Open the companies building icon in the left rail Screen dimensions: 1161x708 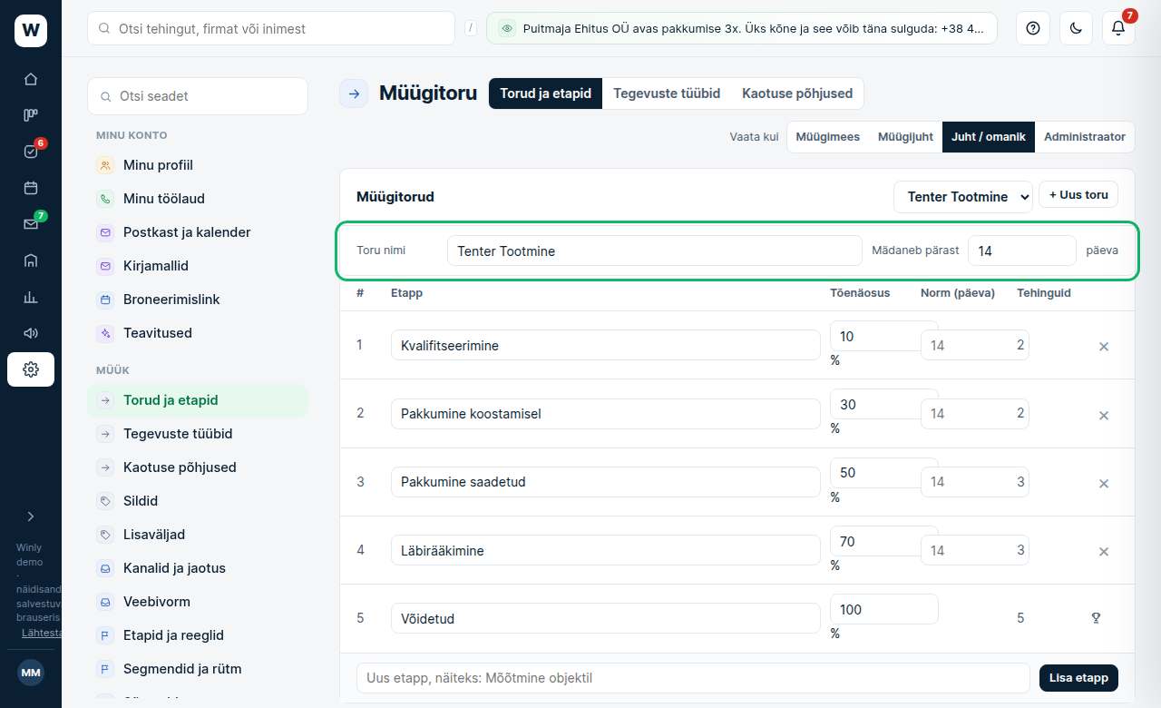coord(31,261)
